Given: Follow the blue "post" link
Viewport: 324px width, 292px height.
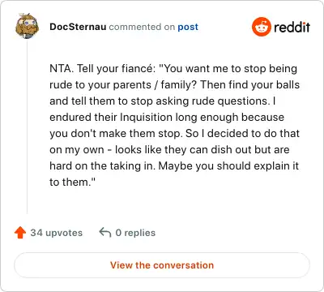Looking at the screenshot, I should click(188, 27).
